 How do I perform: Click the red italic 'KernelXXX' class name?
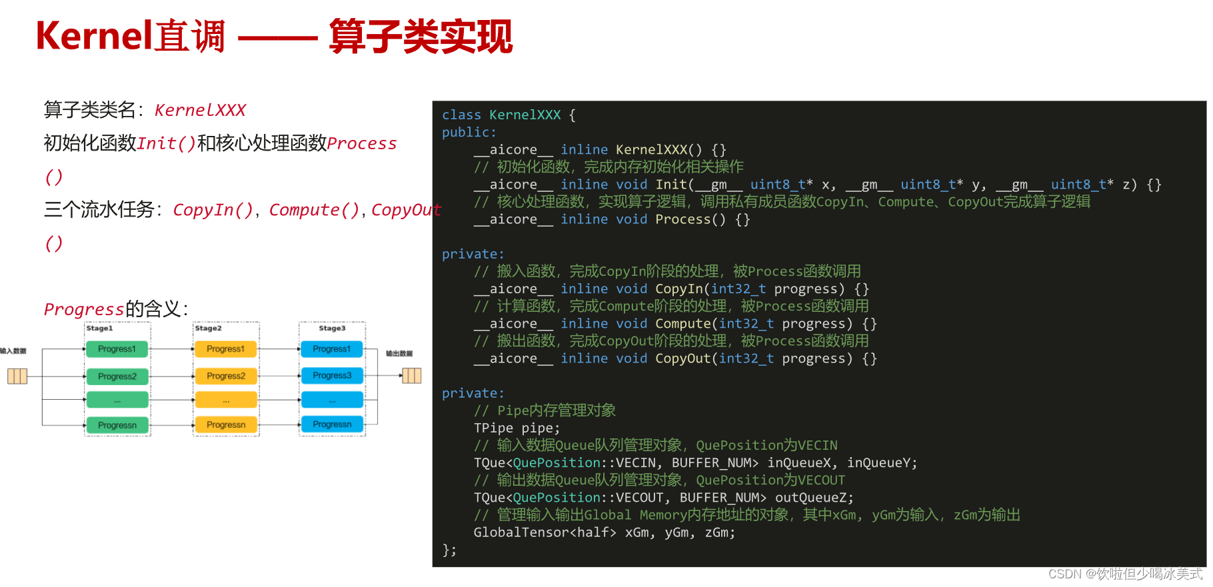[x=200, y=110]
